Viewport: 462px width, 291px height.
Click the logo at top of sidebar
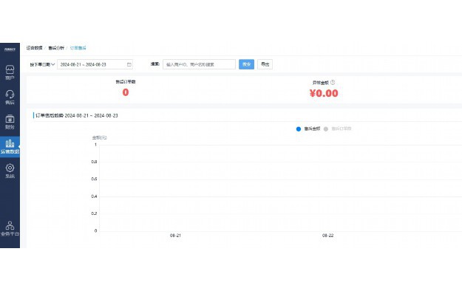pos(10,49)
